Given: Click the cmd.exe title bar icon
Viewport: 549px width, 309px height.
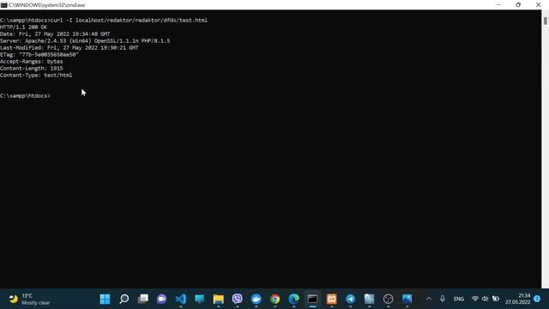Looking at the screenshot, I should point(3,5).
